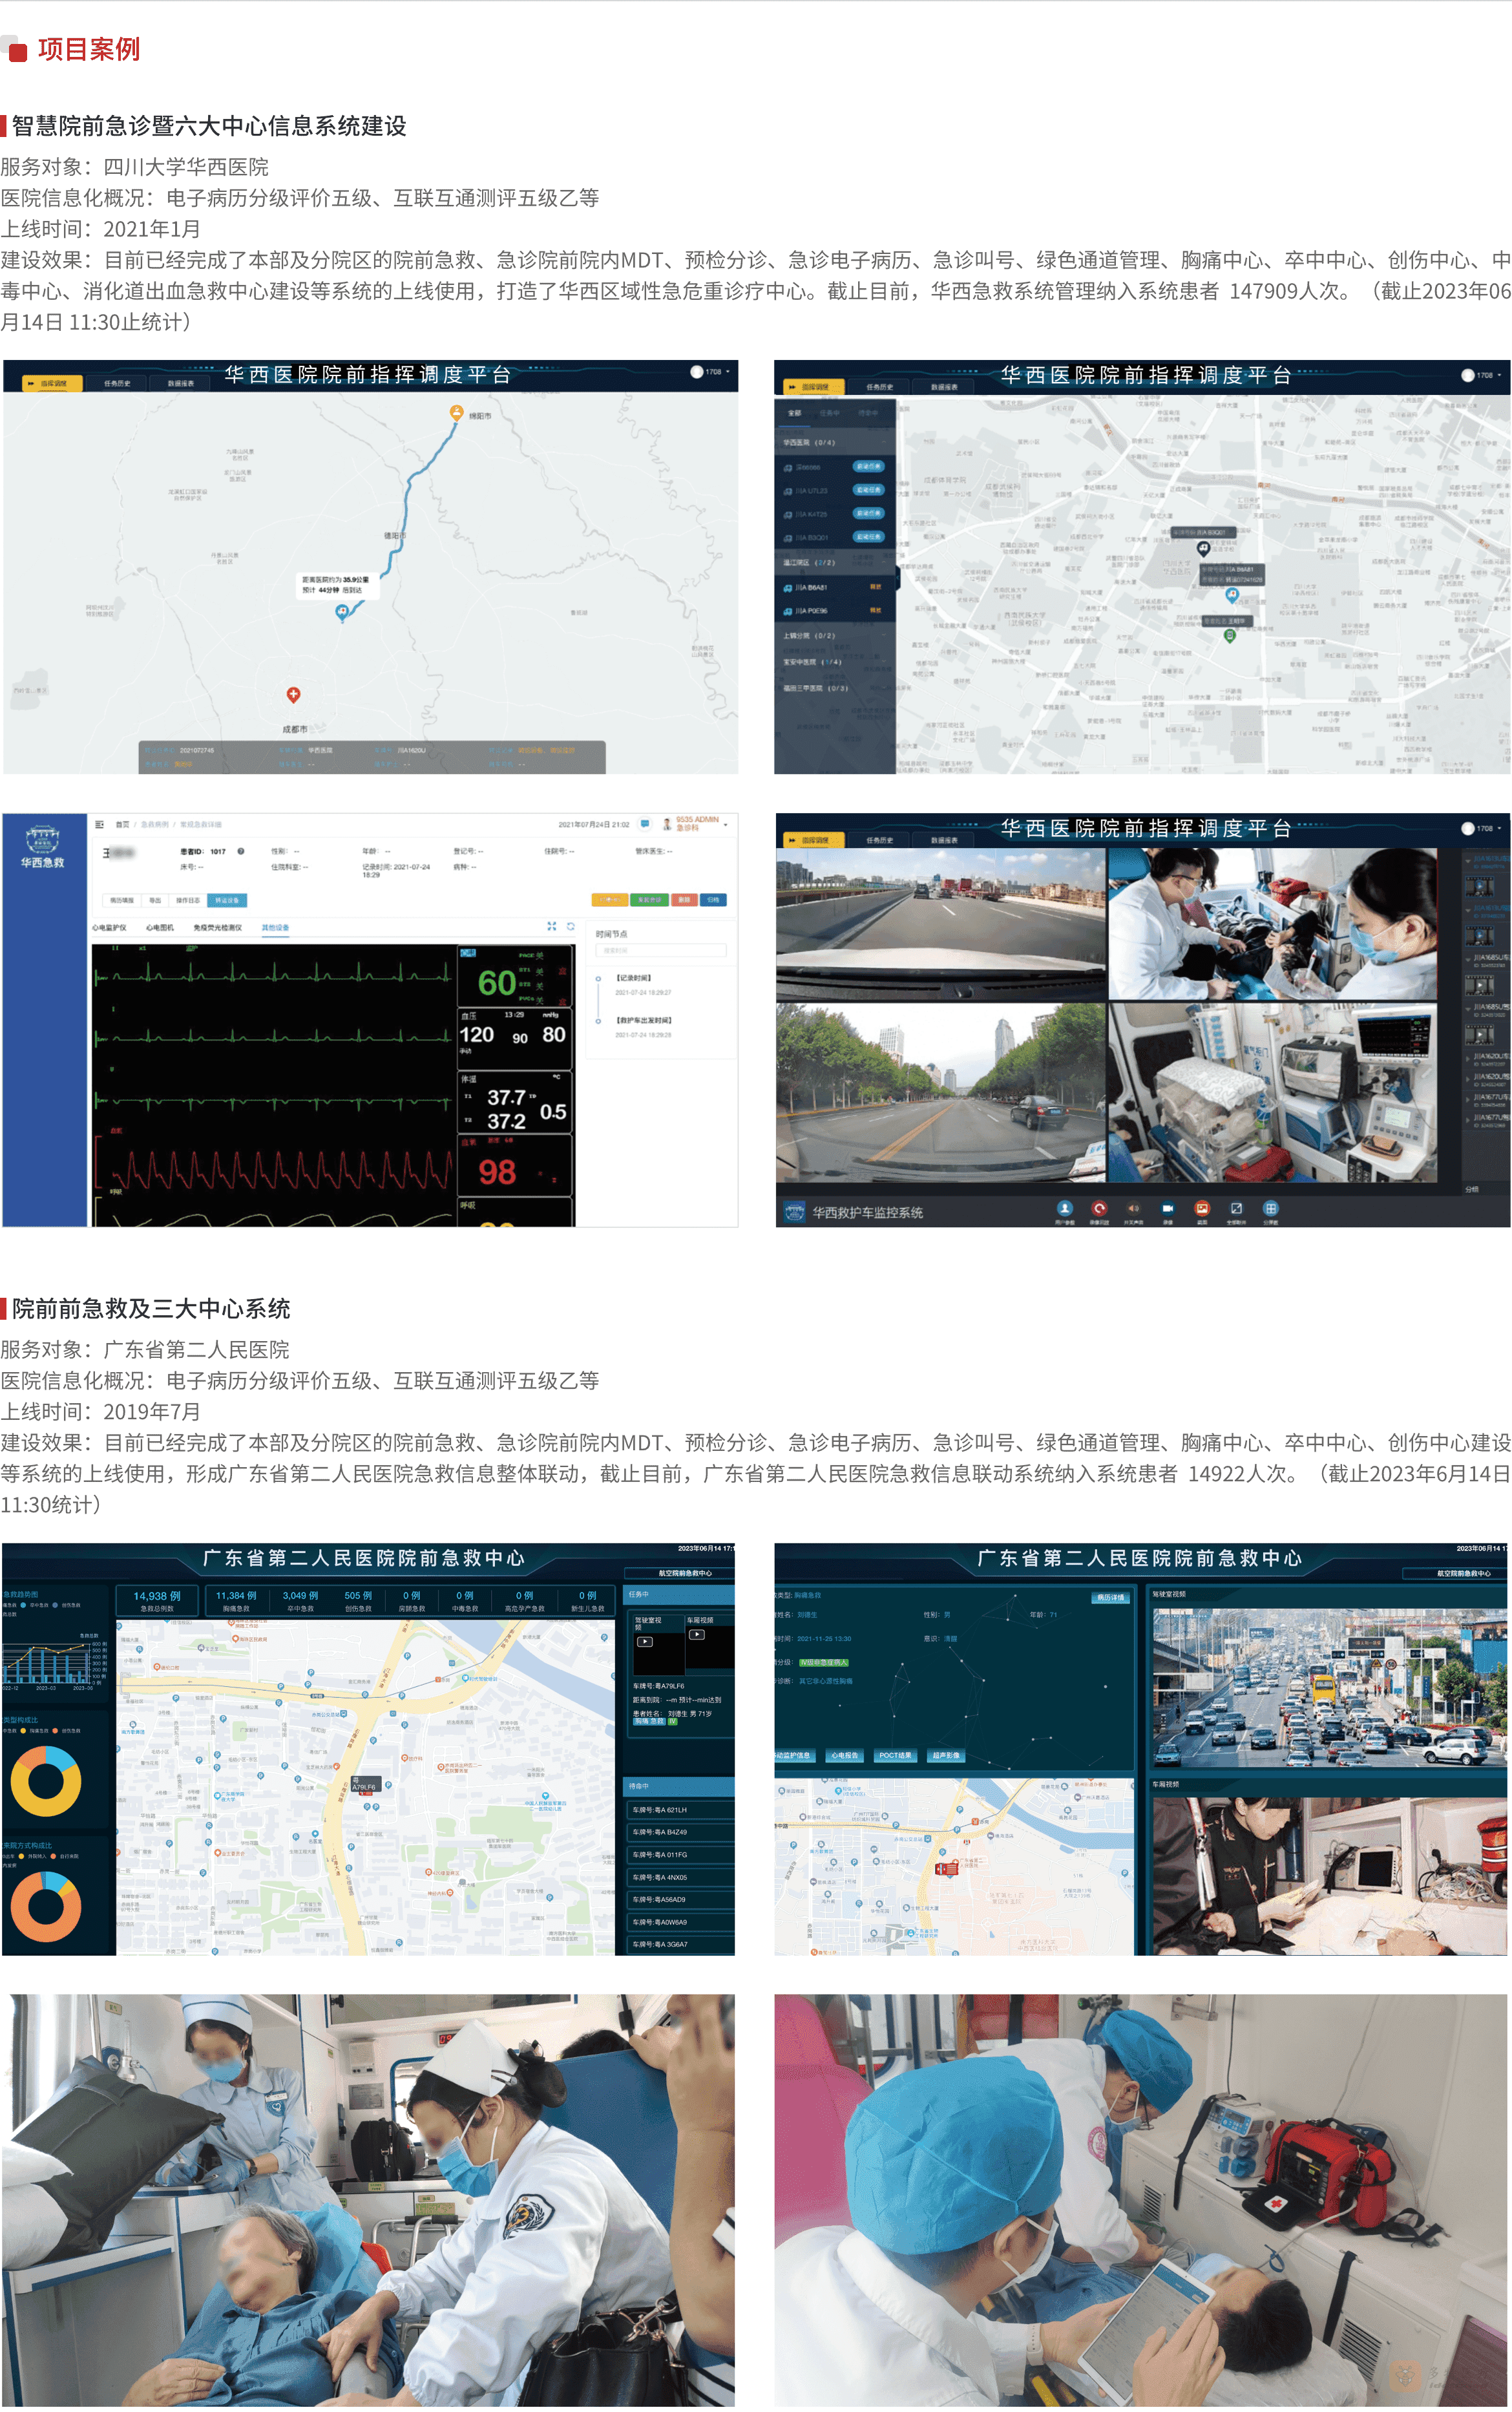Screen dimensions: 1512x2412
Task: Toggle the 1708 user switch in the four-video monitoring screenshot
Action: coord(1468,828)
